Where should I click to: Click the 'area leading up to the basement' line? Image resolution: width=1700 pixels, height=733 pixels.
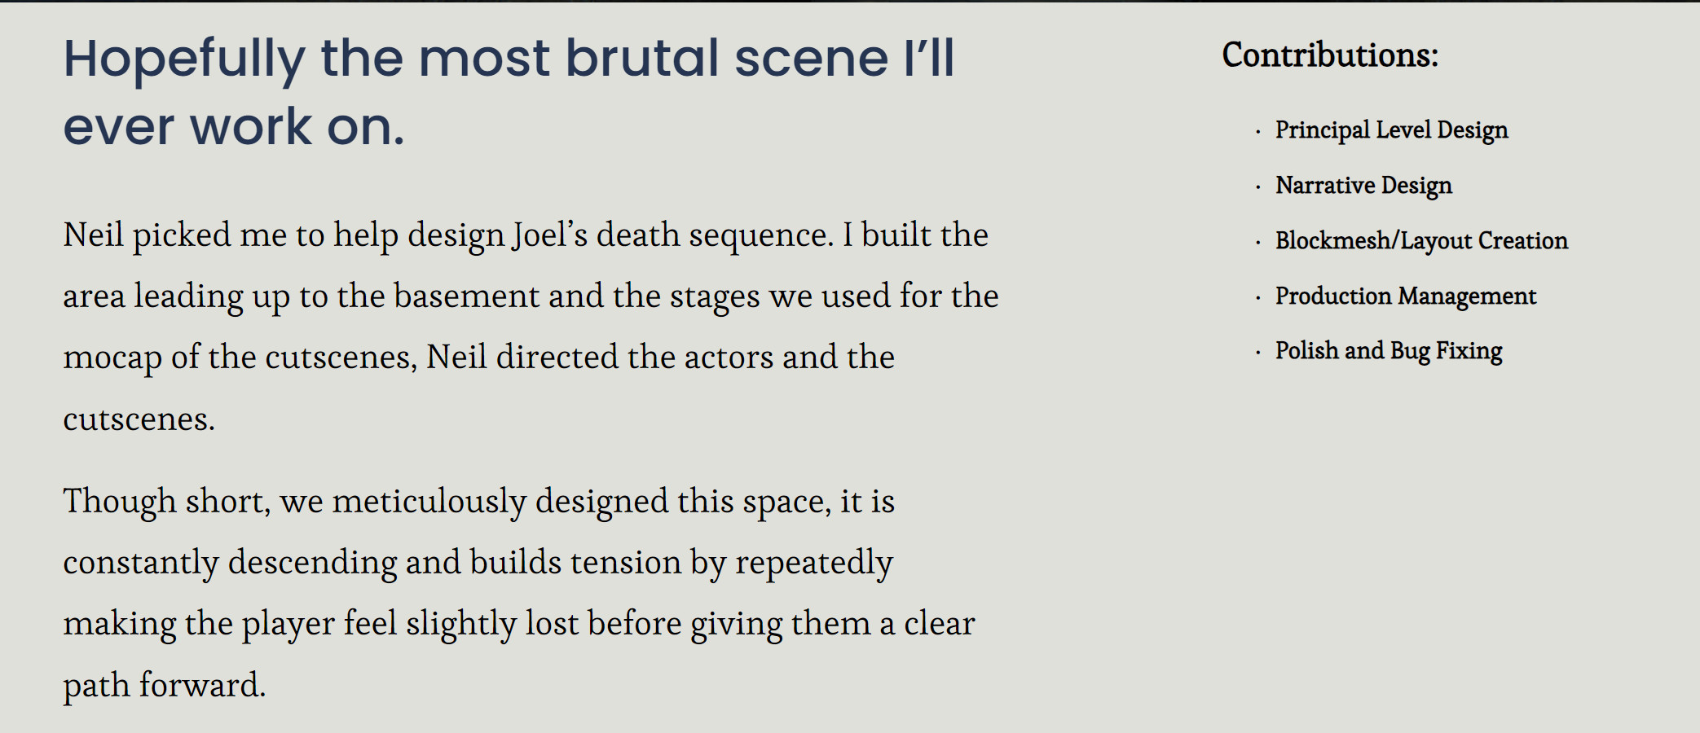click(531, 296)
